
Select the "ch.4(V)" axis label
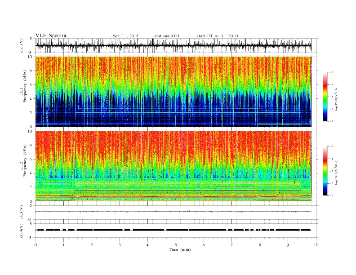pyautogui.click(x=22, y=231)
